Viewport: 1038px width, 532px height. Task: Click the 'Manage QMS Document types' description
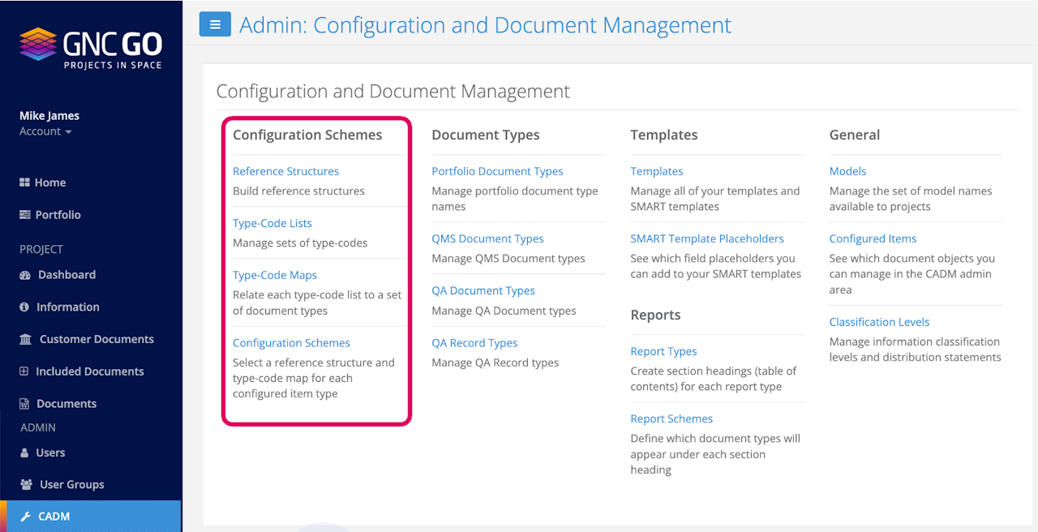[508, 259]
